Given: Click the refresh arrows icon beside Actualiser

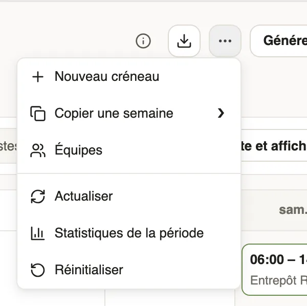Looking at the screenshot, I should [x=38, y=196].
